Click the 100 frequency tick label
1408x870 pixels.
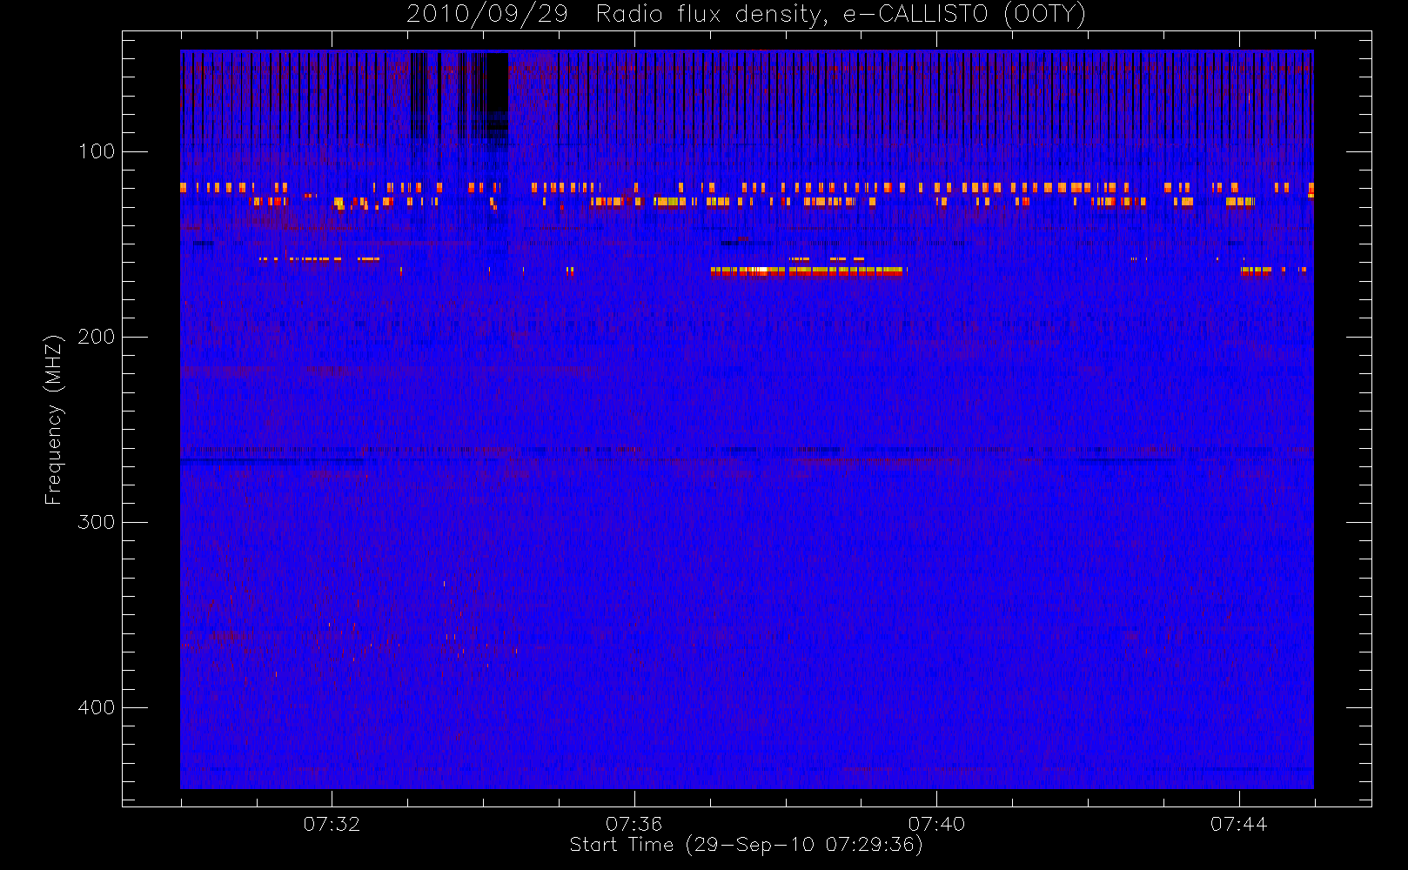(x=97, y=151)
